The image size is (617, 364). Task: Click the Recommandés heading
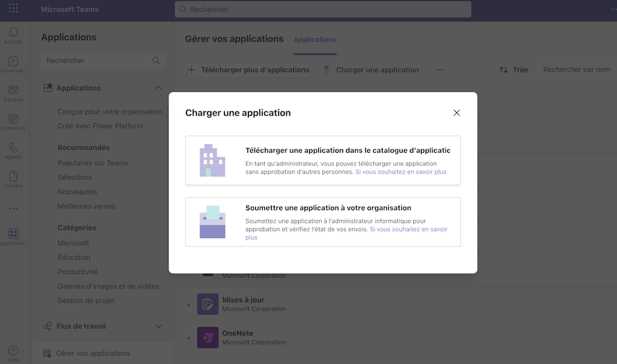[83, 147]
